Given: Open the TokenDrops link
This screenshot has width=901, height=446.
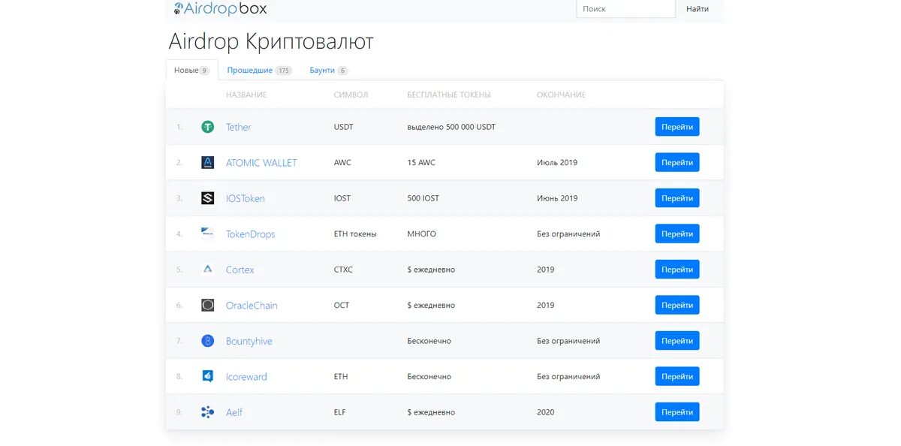Looking at the screenshot, I should tap(251, 234).
